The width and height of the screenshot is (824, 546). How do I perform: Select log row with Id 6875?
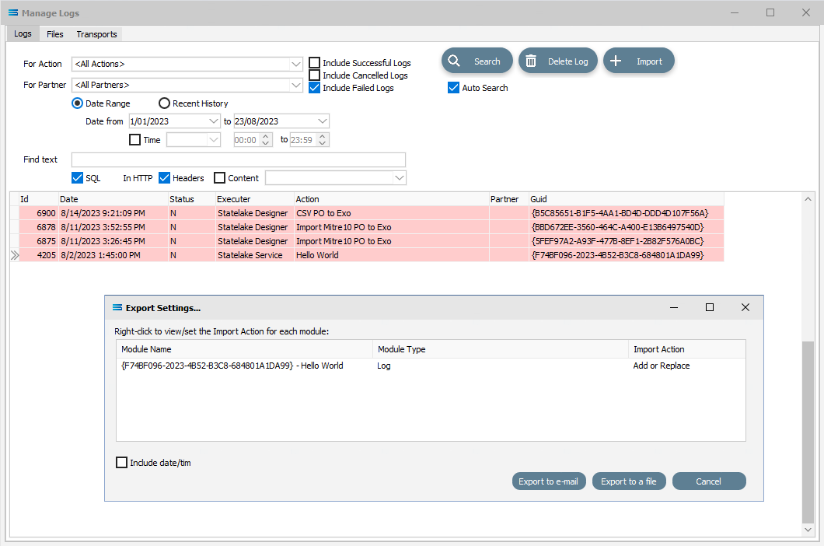[372, 241]
